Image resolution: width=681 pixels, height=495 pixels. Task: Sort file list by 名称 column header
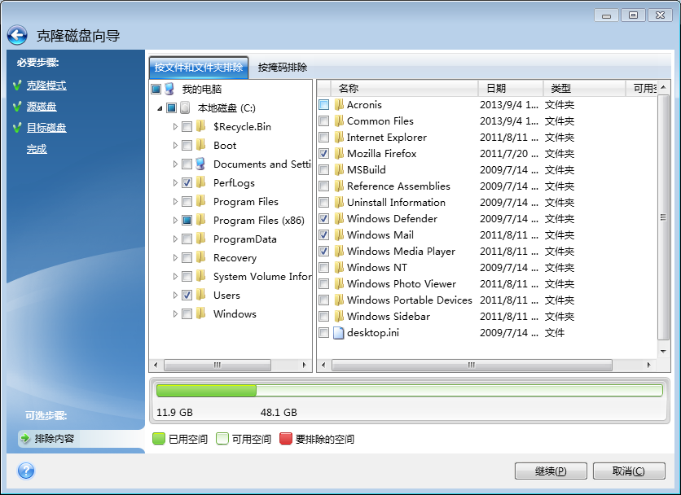pos(404,88)
